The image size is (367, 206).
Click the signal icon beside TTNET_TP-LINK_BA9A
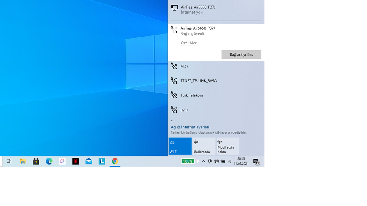[x=174, y=80]
